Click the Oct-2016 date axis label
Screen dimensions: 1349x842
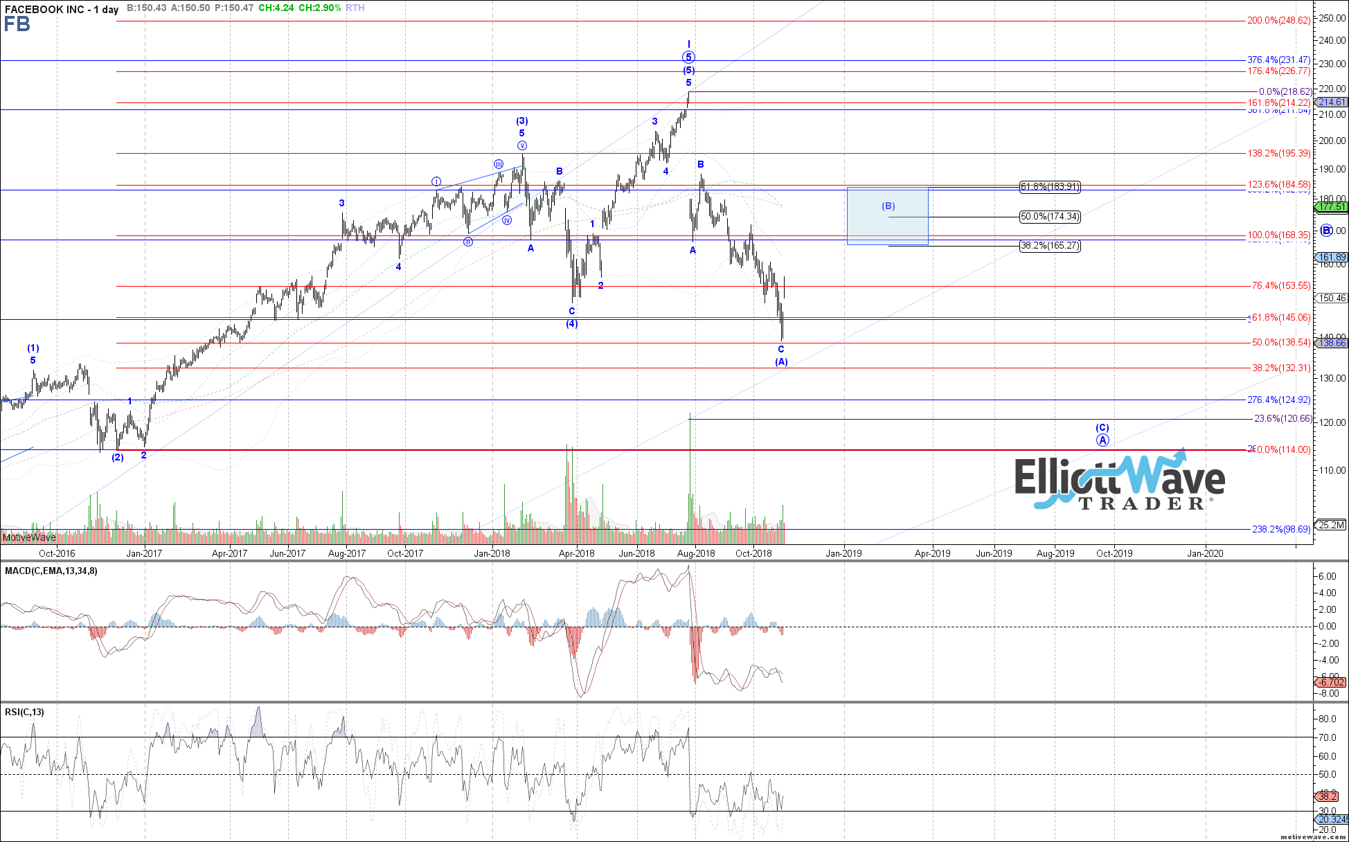tap(57, 553)
